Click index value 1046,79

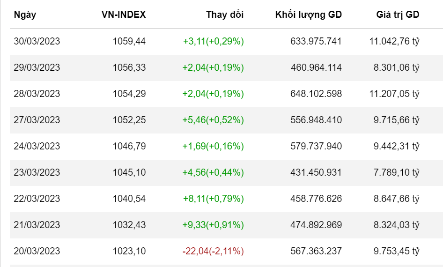click(129, 146)
